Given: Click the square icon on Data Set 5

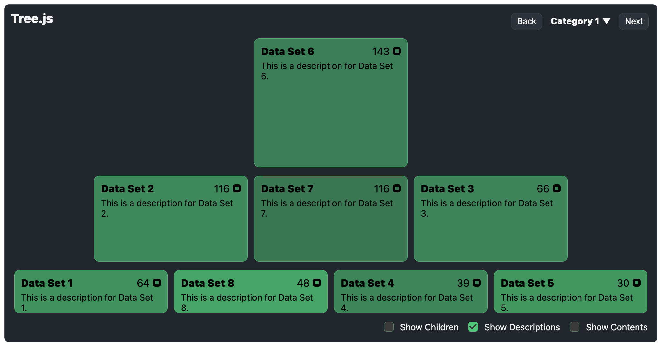Looking at the screenshot, I should [x=637, y=283].
